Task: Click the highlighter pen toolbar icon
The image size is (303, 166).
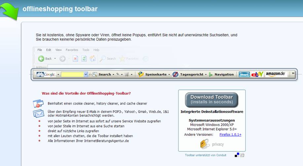Action: coord(118,74)
